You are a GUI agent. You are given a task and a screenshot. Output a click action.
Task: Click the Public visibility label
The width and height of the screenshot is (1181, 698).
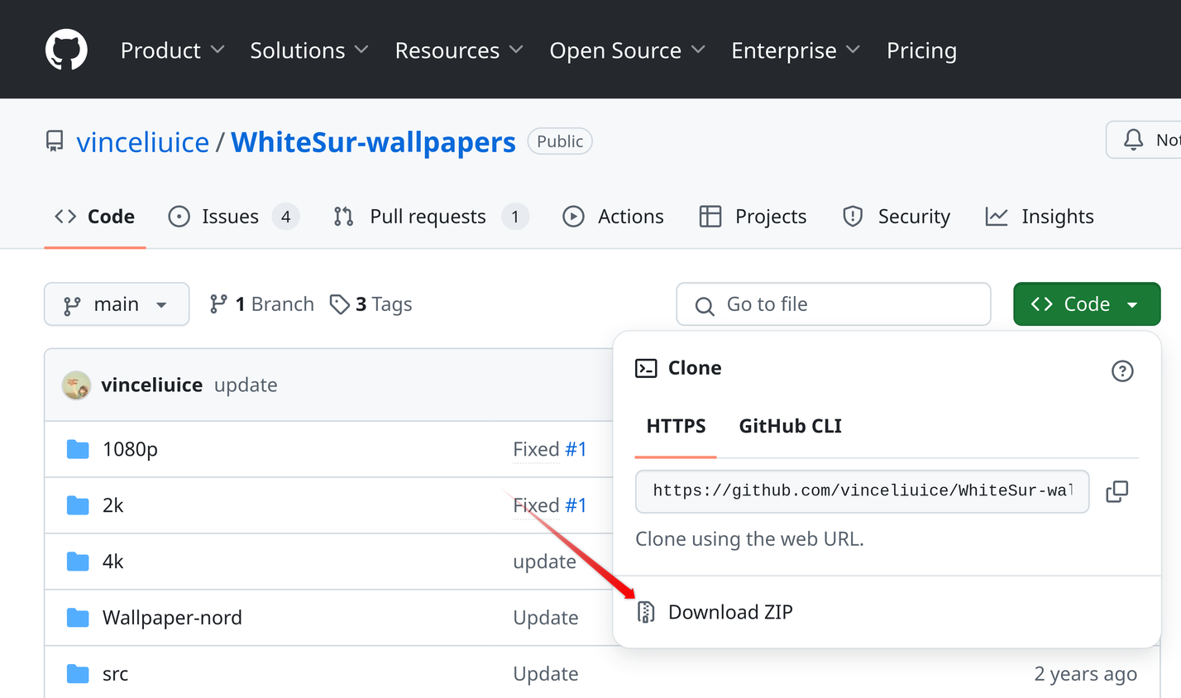[560, 141]
